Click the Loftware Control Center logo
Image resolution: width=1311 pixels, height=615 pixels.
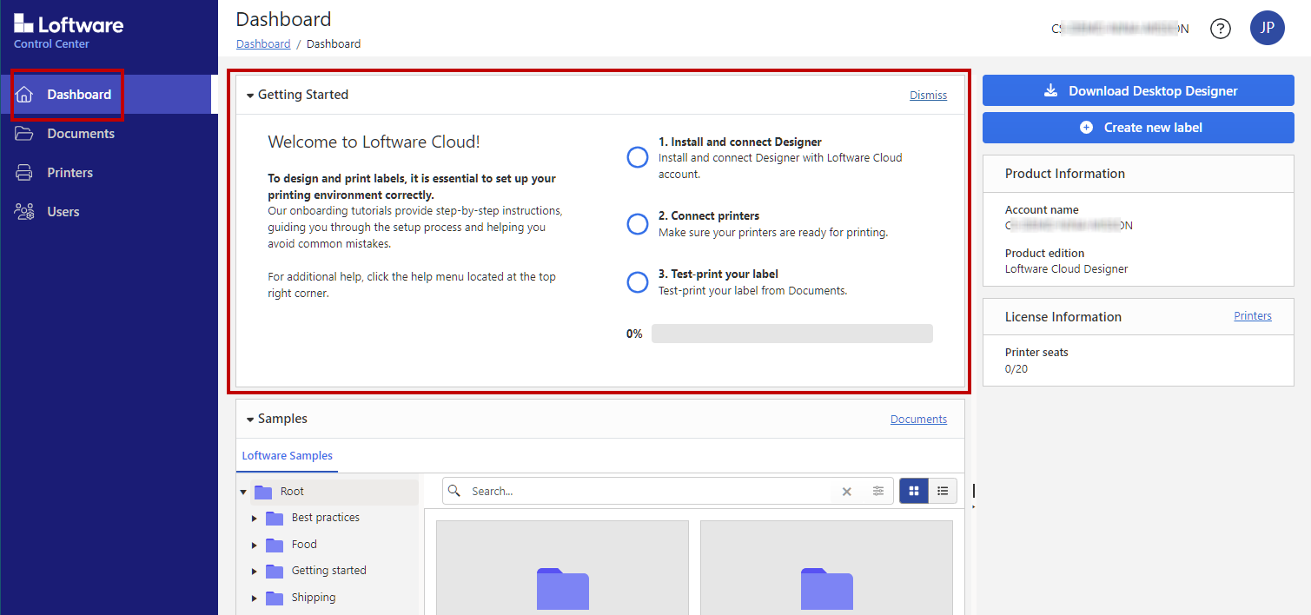(69, 31)
